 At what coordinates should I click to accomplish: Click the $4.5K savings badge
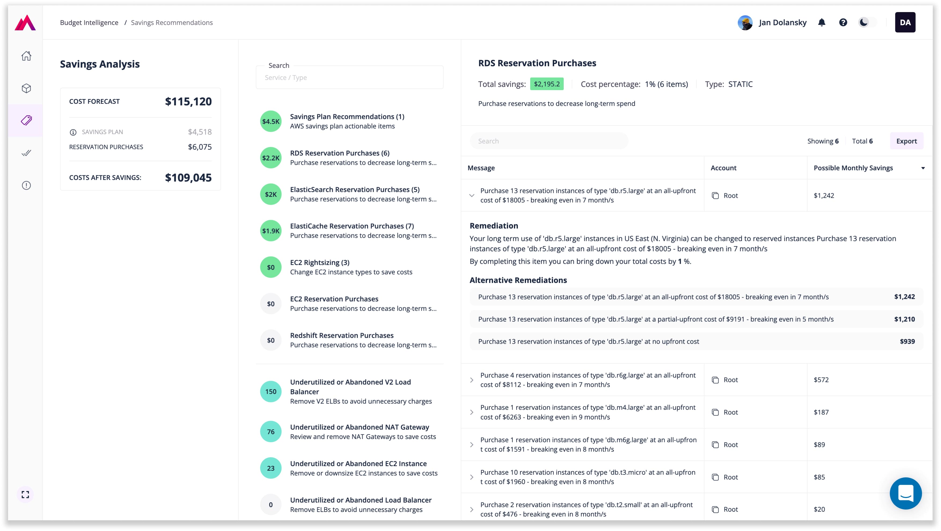pos(271,121)
